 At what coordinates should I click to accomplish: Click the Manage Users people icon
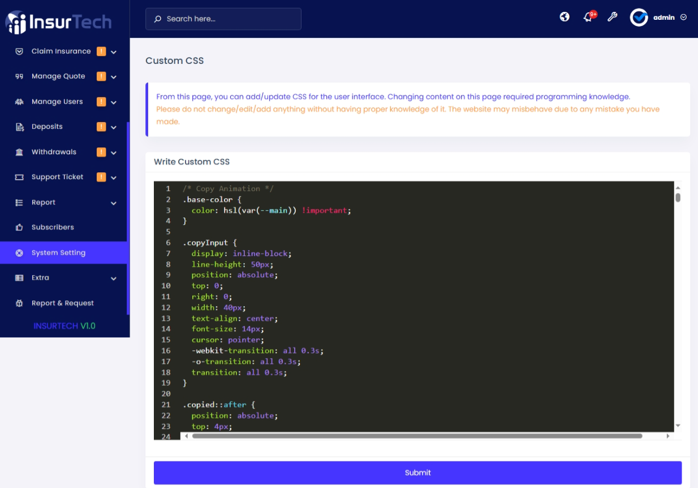19,102
